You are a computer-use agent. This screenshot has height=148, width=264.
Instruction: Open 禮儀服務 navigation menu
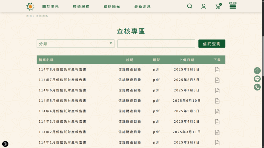[x=81, y=6]
